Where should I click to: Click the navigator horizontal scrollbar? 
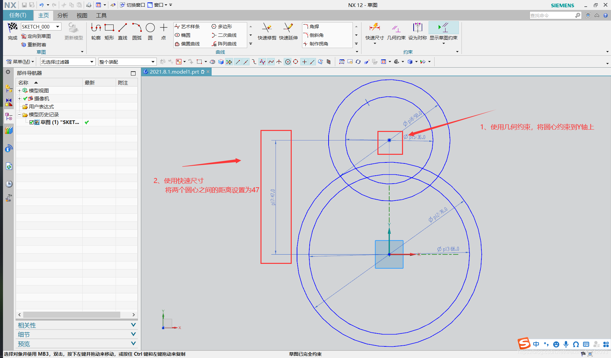(72, 315)
